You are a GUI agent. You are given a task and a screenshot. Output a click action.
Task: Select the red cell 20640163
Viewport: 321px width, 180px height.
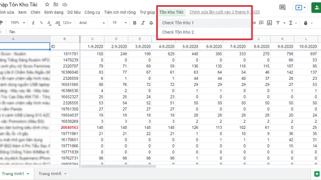(x=65, y=127)
